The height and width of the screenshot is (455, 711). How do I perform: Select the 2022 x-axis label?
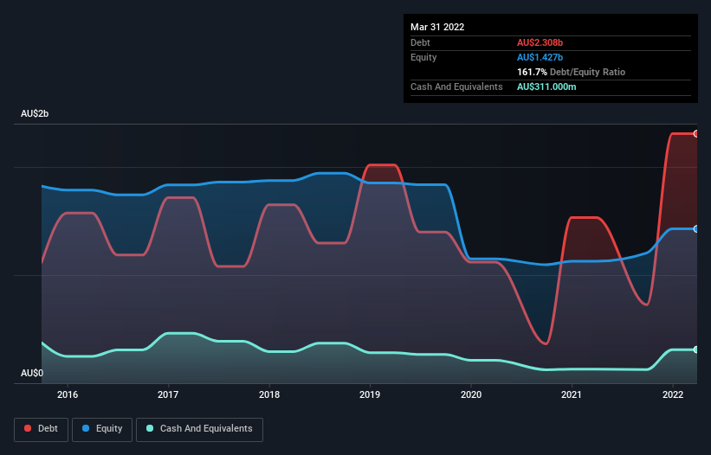tap(673, 394)
